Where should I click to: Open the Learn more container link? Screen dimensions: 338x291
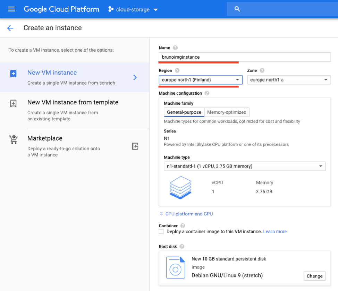point(275,231)
